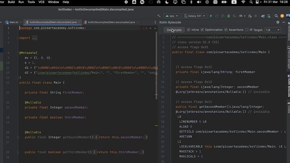The image size is (290, 163).
Task: Open Kotlin Bytecode side tool window tab
Action: pos(288,86)
